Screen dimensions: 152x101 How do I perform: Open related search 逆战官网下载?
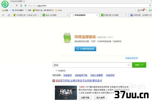81,75
